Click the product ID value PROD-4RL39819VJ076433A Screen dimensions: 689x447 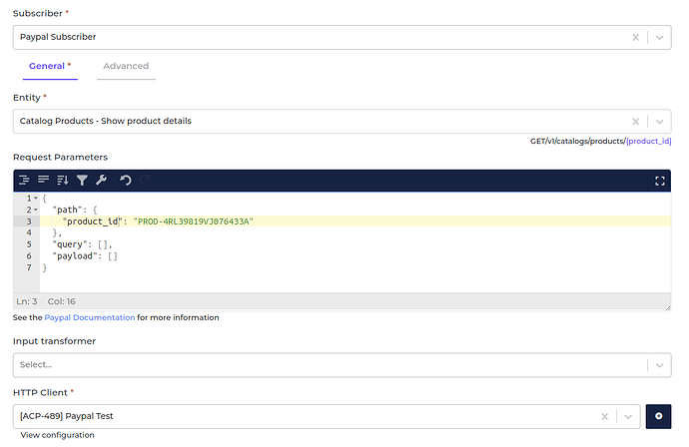pyautogui.click(x=194, y=222)
